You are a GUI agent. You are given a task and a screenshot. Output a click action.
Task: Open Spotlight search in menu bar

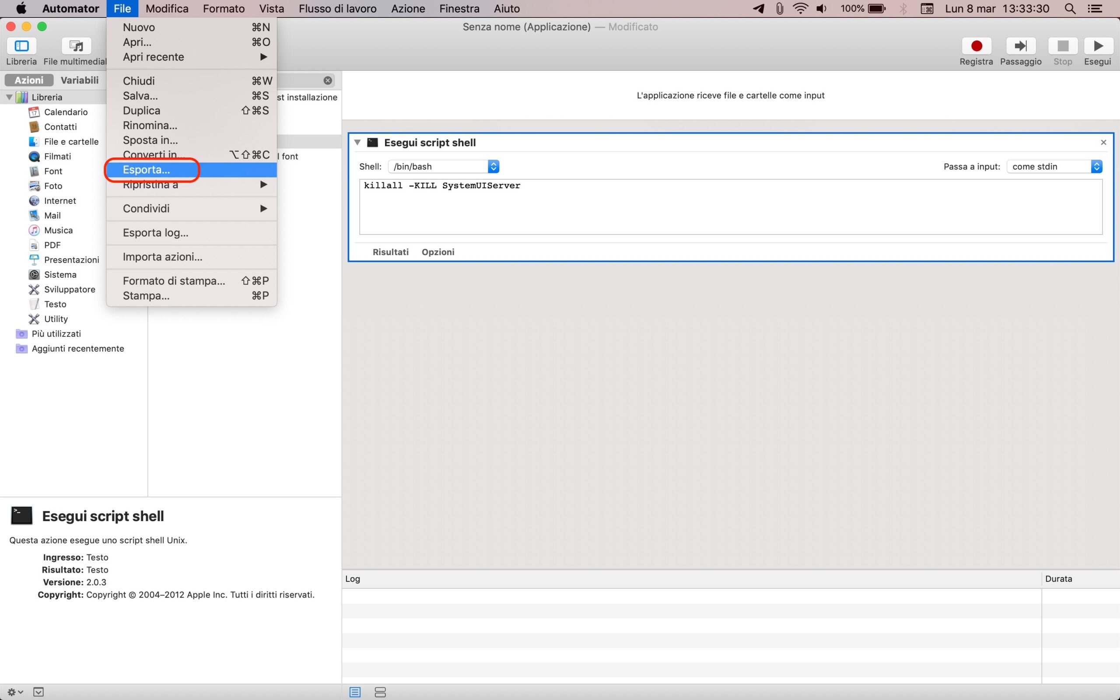coord(1070,8)
